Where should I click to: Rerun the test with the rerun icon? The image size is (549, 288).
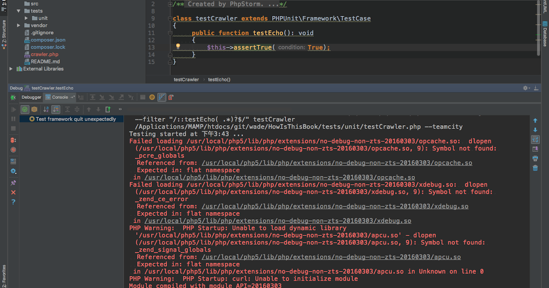click(13, 109)
